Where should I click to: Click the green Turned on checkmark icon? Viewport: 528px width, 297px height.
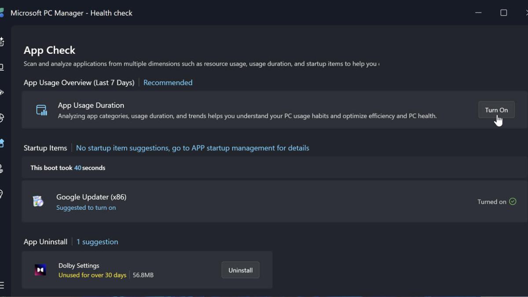tap(513, 202)
